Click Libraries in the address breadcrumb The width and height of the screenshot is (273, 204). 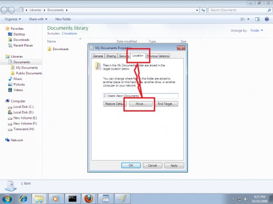click(x=35, y=10)
